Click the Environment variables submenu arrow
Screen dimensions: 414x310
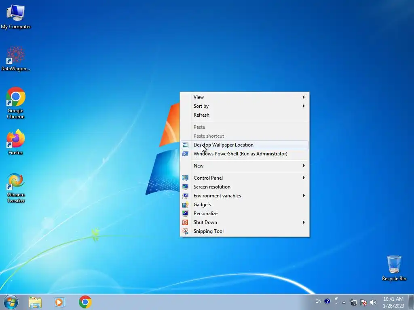pyautogui.click(x=304, y=196)
